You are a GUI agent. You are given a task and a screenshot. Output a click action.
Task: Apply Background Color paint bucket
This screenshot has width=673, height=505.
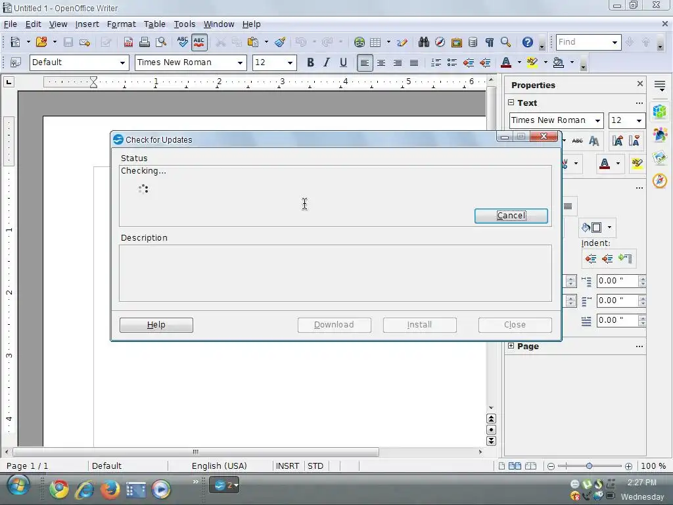pyautogui.click(x=559, y=62)
